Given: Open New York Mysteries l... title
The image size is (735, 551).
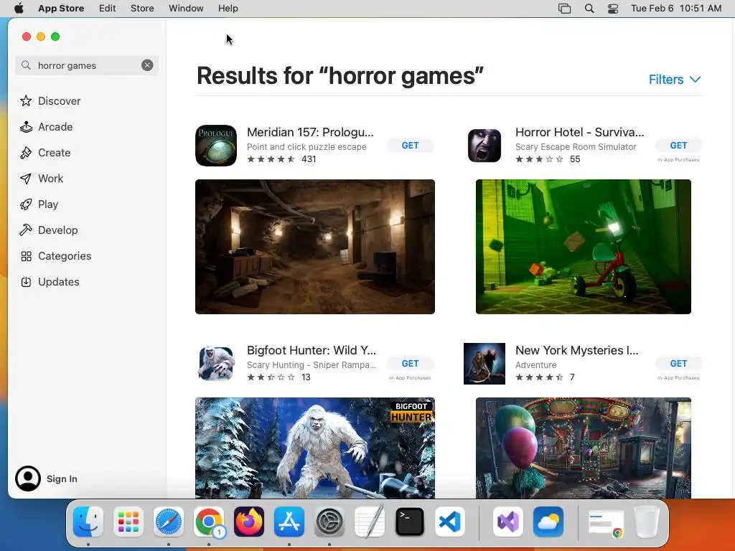Looking at the screenshot, I should pyautogui.click(x=576, y=350).
